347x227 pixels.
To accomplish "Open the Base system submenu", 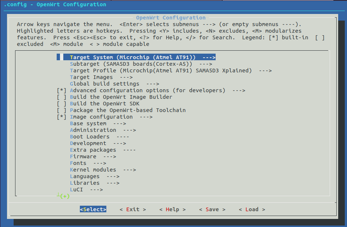I will [98, 124].
